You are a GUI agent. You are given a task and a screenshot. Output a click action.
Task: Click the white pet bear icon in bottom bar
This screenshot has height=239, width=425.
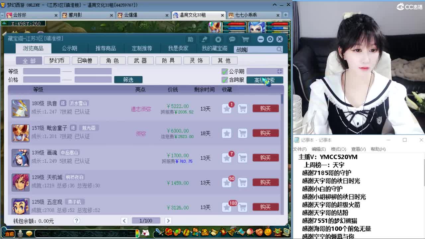pos(145,233)
